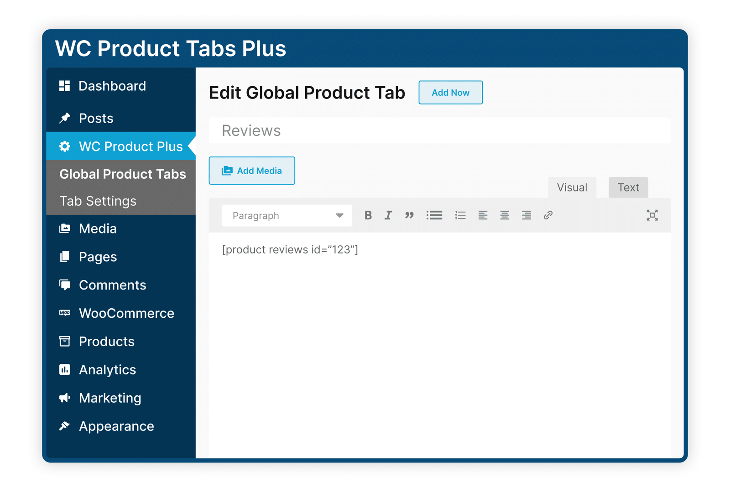Click the Products box icon
Viewport: 730px width, 492px height.
coord(65,341)
